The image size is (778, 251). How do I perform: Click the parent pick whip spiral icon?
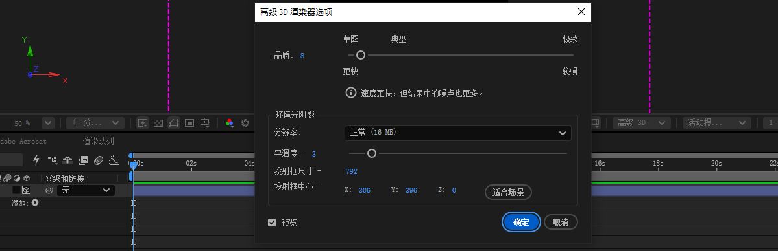tap(49, 190)
